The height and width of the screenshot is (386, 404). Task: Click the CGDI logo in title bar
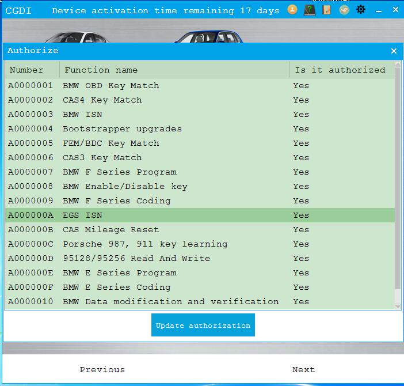[x=18, y=11]
